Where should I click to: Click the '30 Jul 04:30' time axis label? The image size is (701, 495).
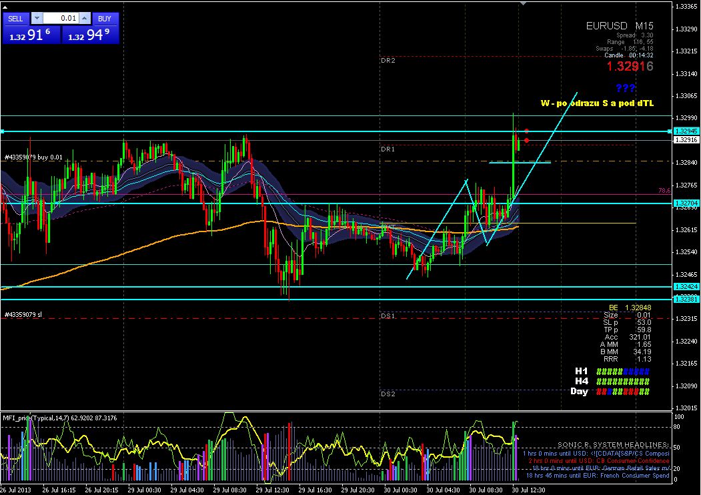coord(444,490)
